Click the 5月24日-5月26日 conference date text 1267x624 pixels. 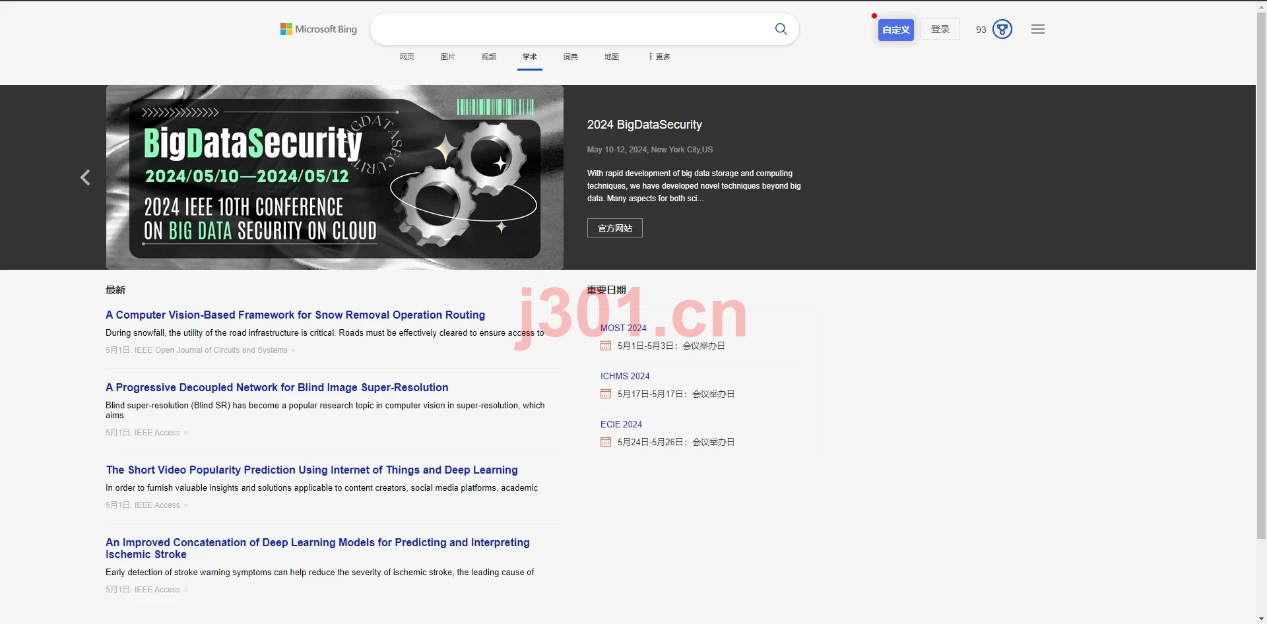tap(676, 442)
